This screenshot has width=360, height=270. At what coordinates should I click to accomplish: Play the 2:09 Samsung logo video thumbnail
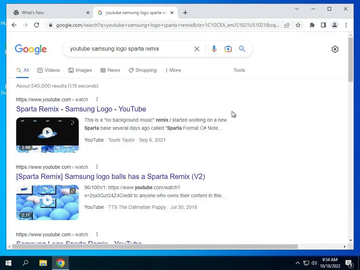tap(47, 135)
